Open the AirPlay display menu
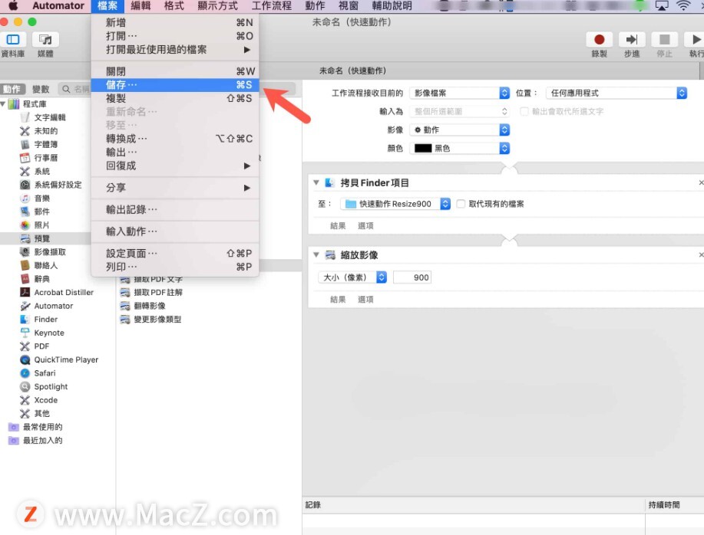This screenshot has height=535, width=704. [662, 6]
